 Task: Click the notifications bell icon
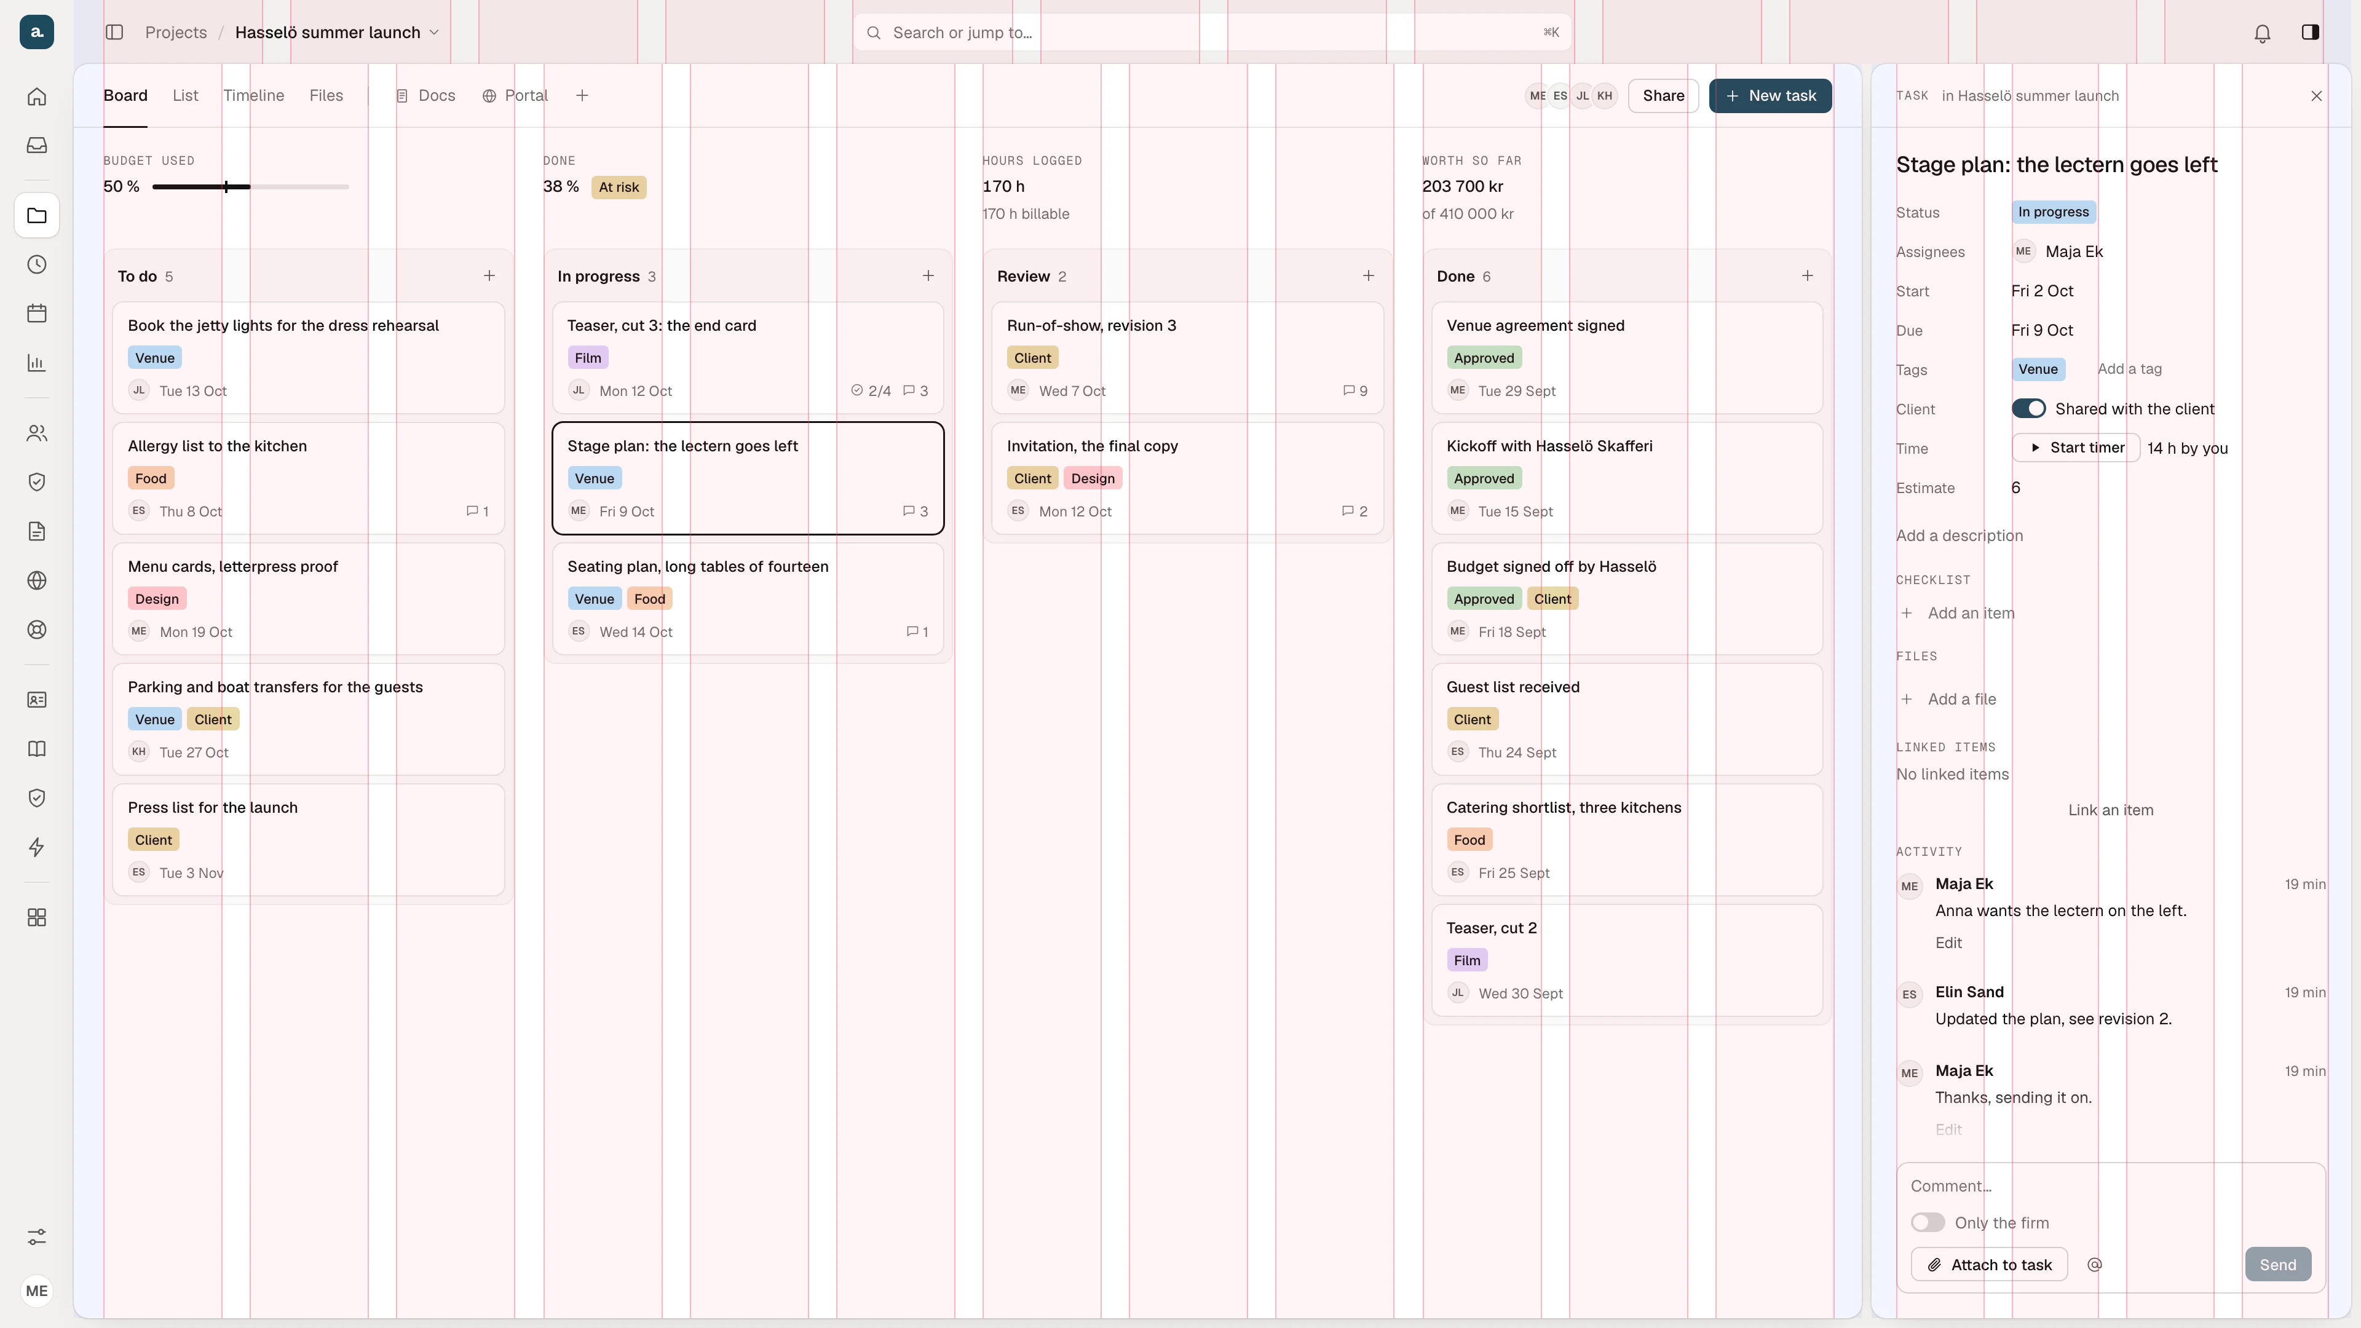click(2262, 33)
